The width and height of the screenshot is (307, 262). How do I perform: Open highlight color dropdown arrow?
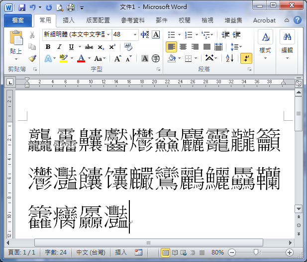pyautogui.click(x=72, y=58)
